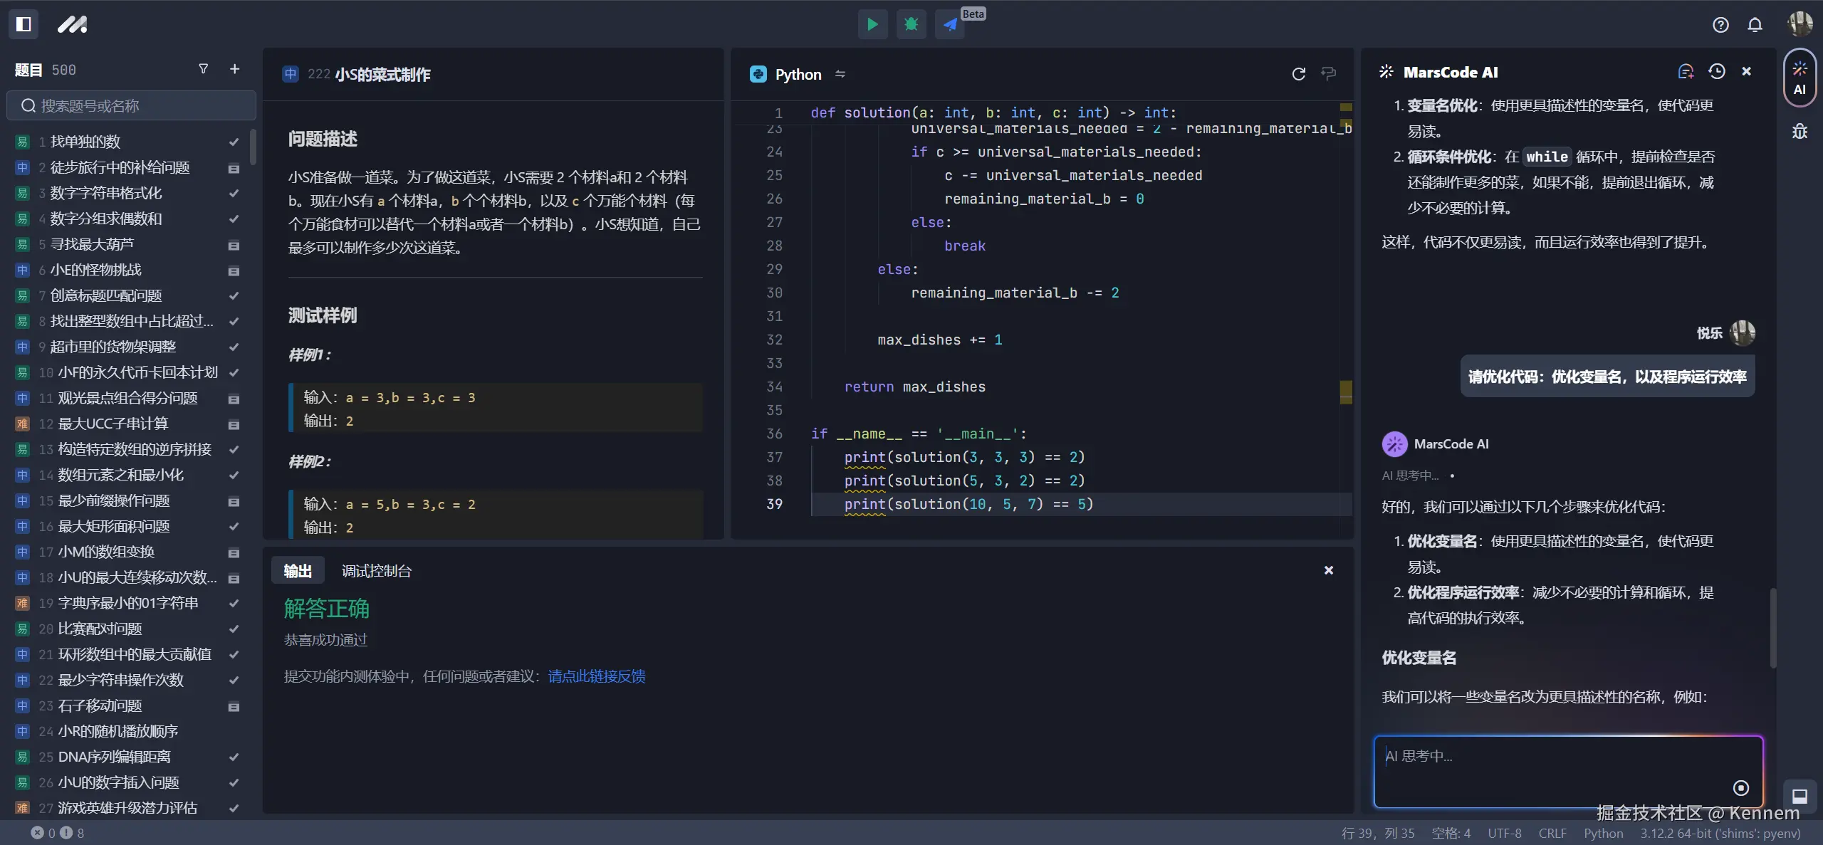Select the 输出 tab

click(298, 571)
